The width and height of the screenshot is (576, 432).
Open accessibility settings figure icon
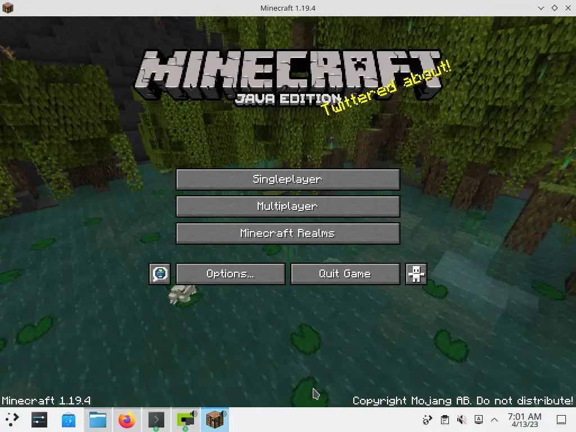pos(416,274)
